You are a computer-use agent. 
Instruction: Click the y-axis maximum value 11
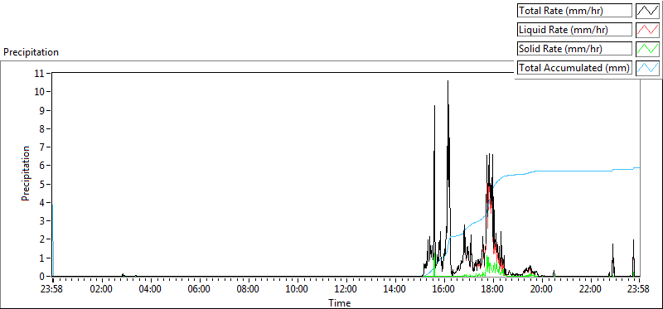tap(40, 73)
